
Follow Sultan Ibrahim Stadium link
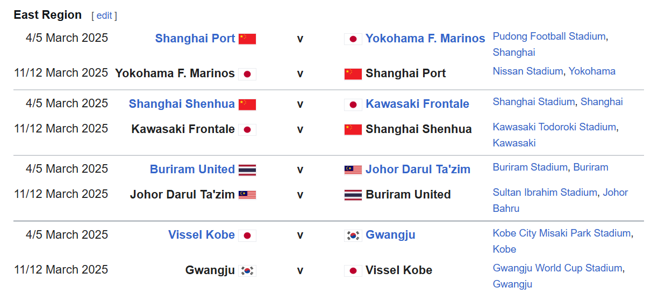545,192
